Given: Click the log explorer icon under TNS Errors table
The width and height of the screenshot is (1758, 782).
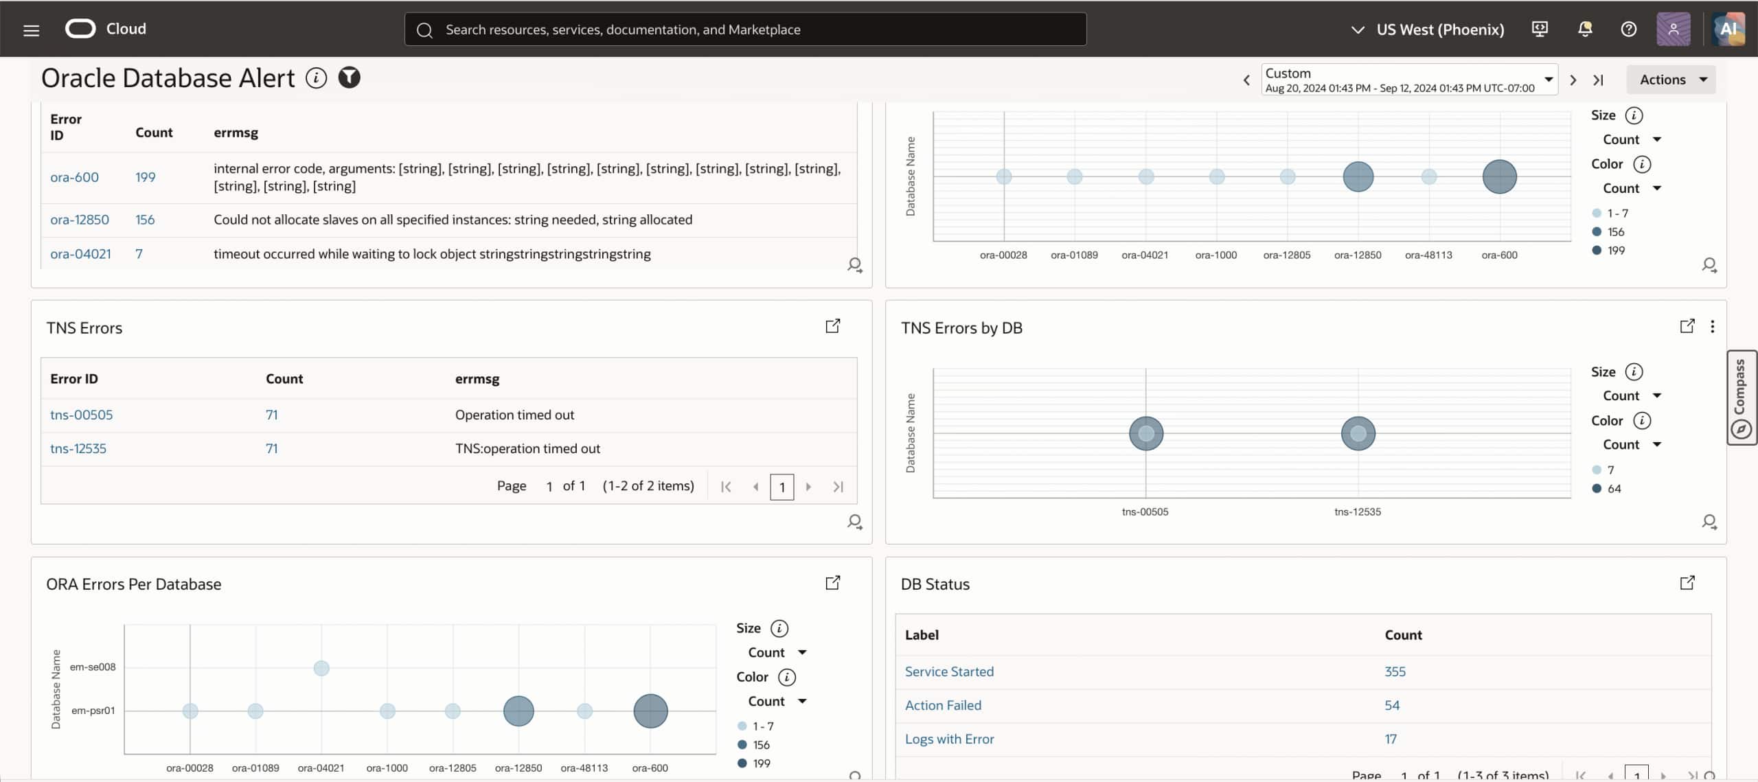Looking at the screenshot, I should [854, 522].
